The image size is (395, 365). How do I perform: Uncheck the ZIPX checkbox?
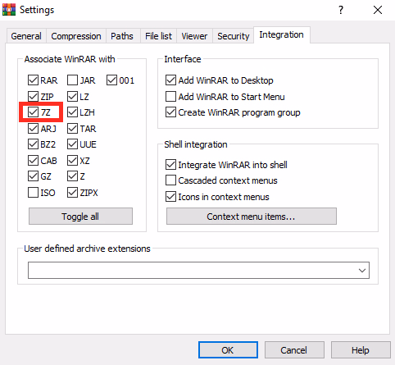coord(72,193)
